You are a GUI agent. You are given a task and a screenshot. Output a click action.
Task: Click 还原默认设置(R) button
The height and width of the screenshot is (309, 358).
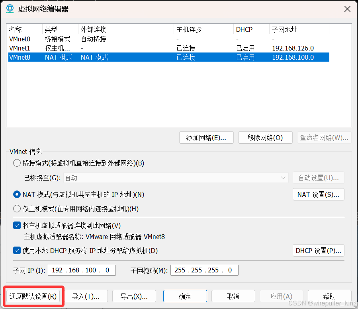(33, 296)
